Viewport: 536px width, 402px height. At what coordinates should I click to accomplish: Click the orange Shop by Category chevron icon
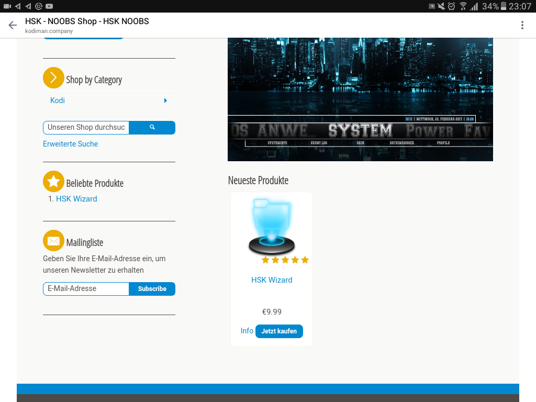[x=53, y=77]
